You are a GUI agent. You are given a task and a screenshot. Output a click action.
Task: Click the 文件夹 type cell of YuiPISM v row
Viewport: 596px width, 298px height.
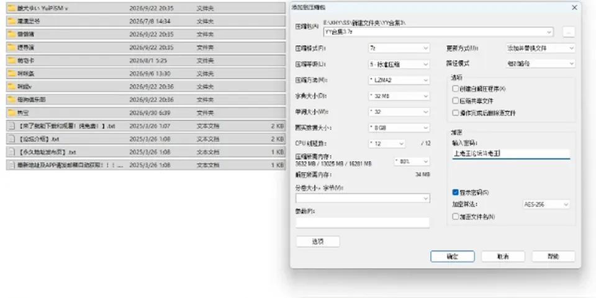coord(205,8)
